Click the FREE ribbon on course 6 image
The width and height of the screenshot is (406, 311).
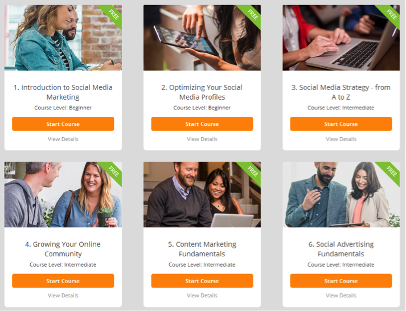click(390, 172)
